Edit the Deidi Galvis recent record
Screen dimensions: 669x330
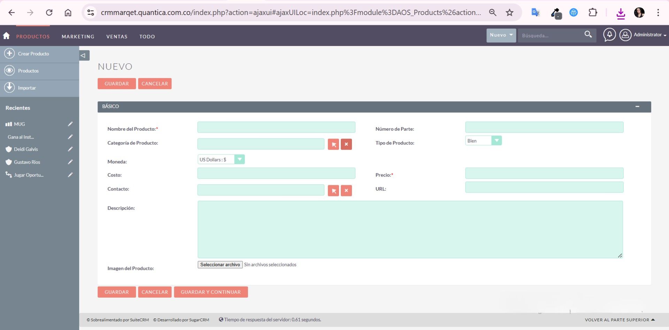coord(70,149)
